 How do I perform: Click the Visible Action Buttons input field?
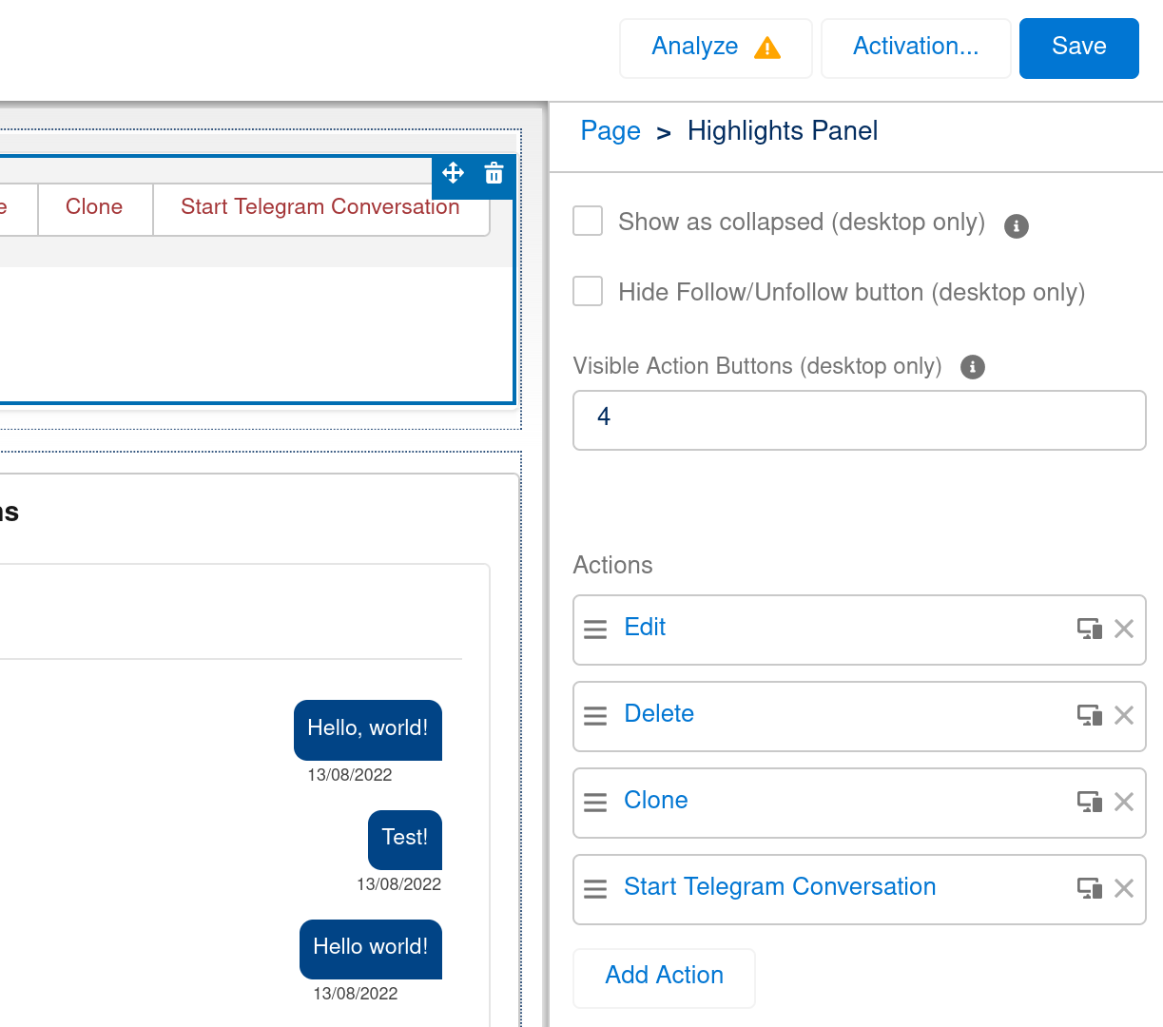(x=860, y=420)
